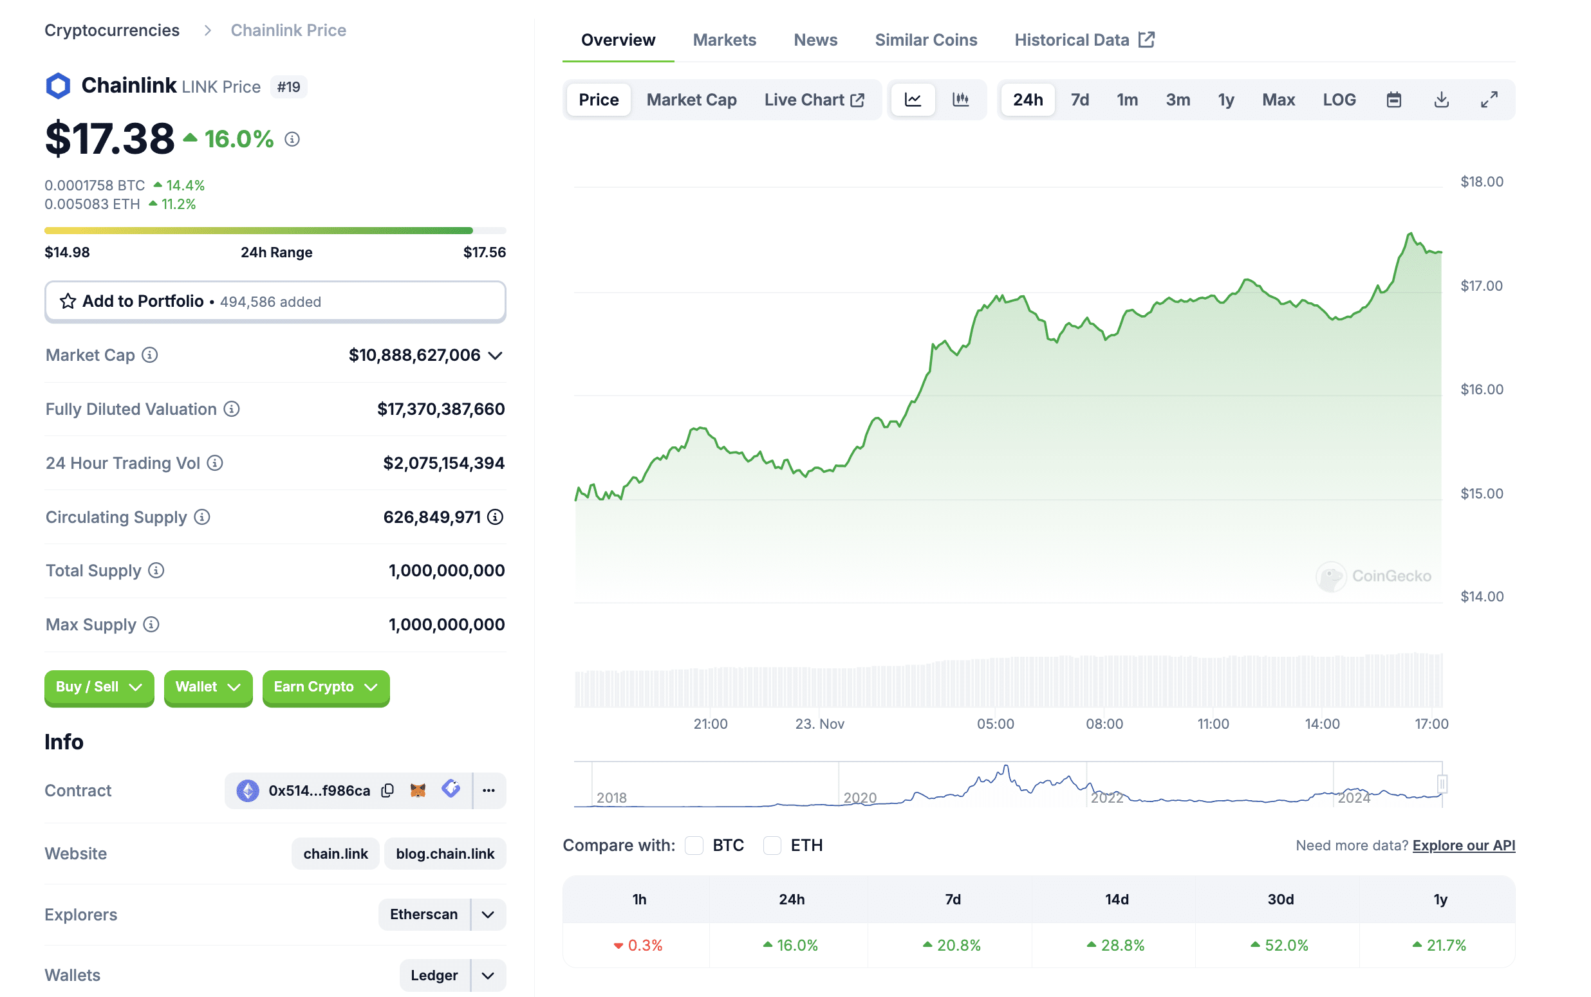Image resolution: width=1591 pixels, height=997 pixels.
Task: Open the Buy / Sell dropdown
Action: [x=99, y=687]
